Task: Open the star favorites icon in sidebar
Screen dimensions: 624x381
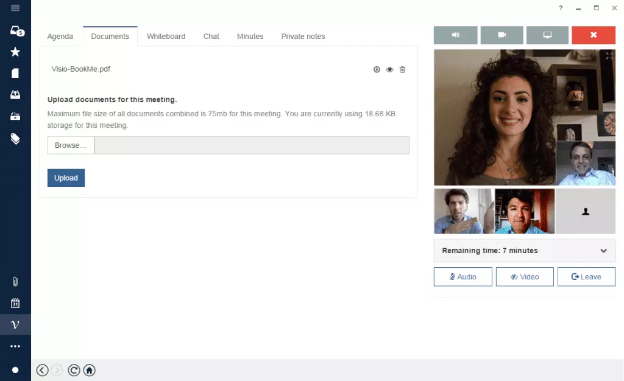Action: (15, 52)
